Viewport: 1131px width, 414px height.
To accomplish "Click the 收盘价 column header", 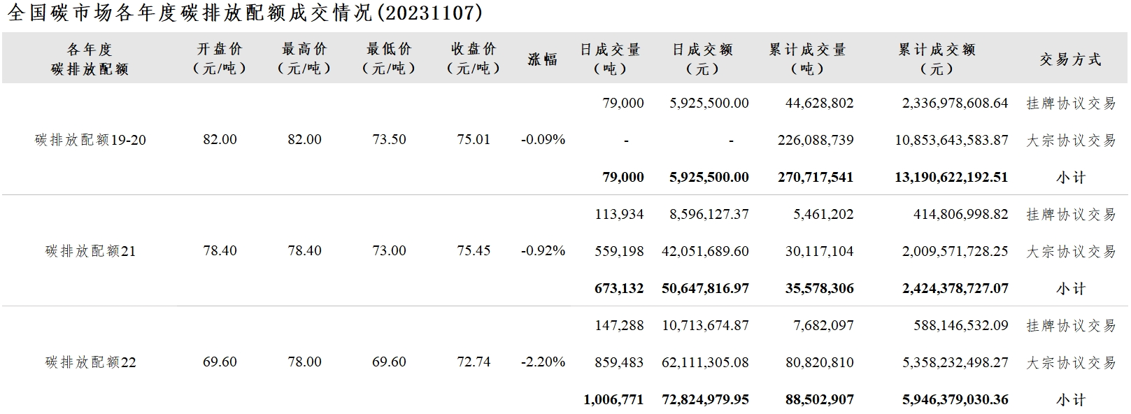I will pyautogui.click(x=474, y=59).
